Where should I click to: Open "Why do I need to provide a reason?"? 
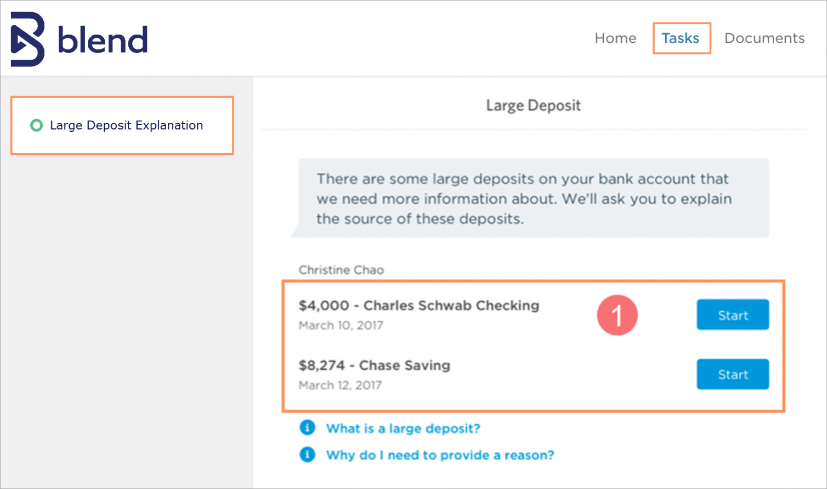pyautogui.click(x=440, y=455)
